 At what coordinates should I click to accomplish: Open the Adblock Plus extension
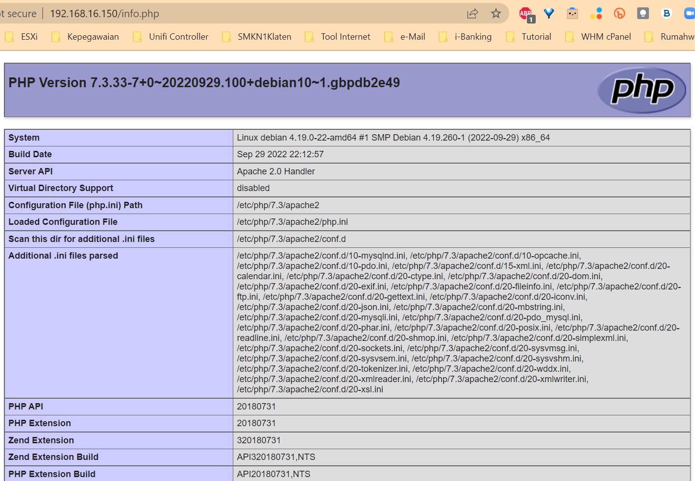point(526,14)
